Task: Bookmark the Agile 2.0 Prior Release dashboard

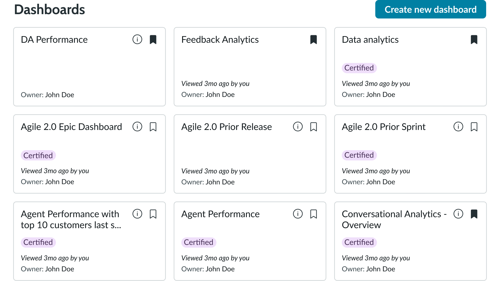Action: pyautogui.click(x=314, y=126)
